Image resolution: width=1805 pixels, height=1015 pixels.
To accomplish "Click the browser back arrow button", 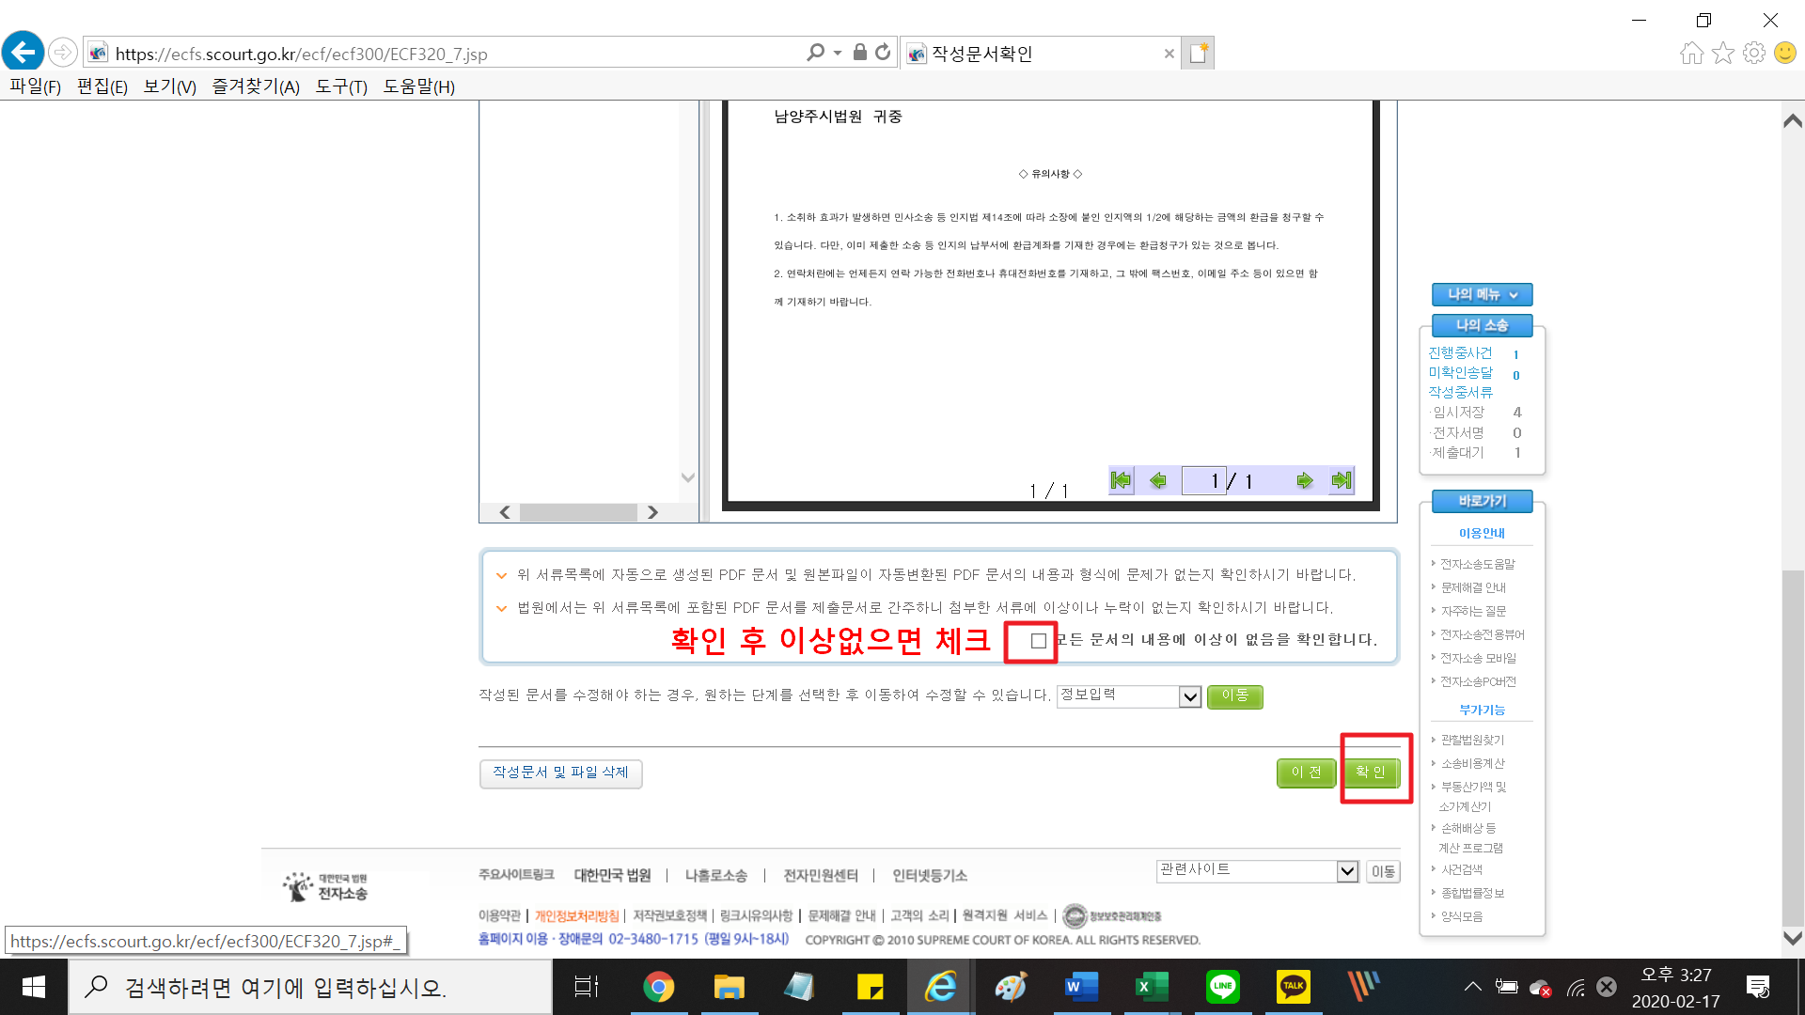I will click(x=24, y=53).
